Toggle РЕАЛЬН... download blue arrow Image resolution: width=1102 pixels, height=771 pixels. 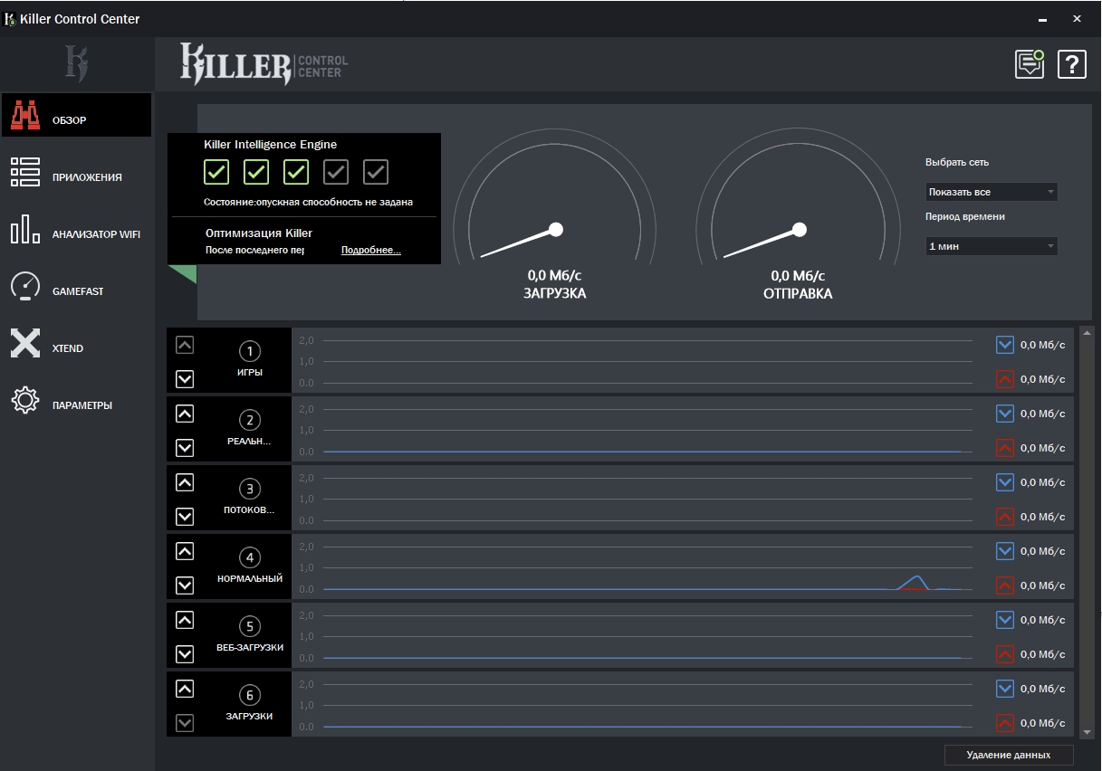pyautogui.click(x=1004, y=413)
